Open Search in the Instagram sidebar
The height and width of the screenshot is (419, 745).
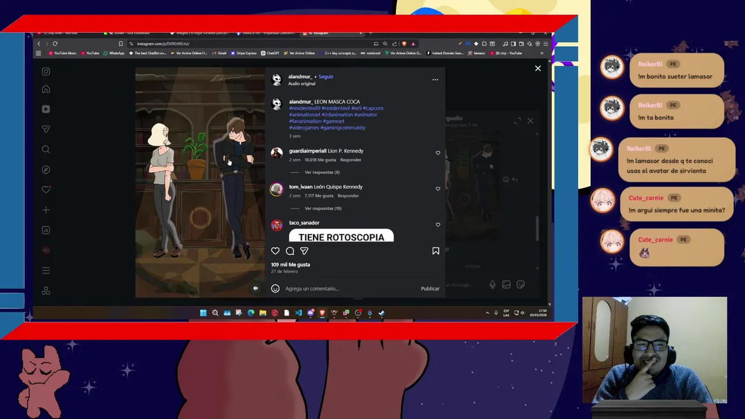[x=46, y=150]
